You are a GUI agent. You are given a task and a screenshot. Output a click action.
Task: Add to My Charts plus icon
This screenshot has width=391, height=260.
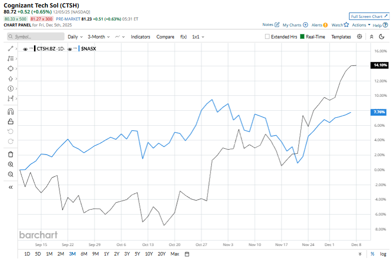click(305, 25)
